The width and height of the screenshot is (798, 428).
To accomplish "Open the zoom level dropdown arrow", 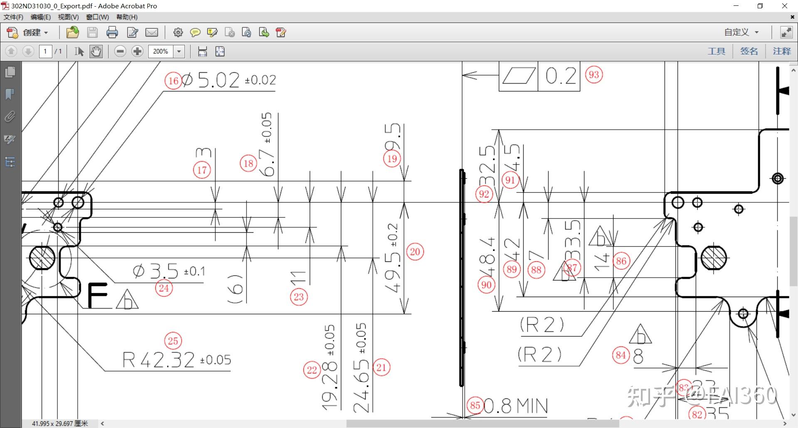I will [179, 51].
